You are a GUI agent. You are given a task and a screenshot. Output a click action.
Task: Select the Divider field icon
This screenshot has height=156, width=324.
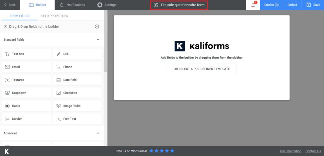[x=8, y=119]
